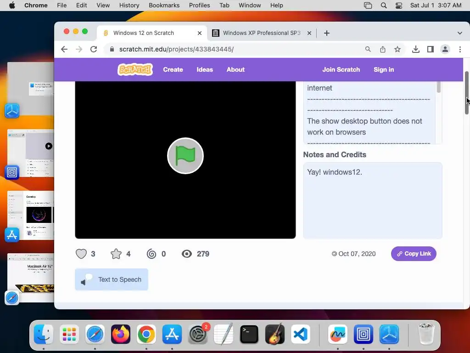Open Chrome profile avatar
Image resolution: width=470 pixels, height=353 pixels.
(x=445, y=49)
